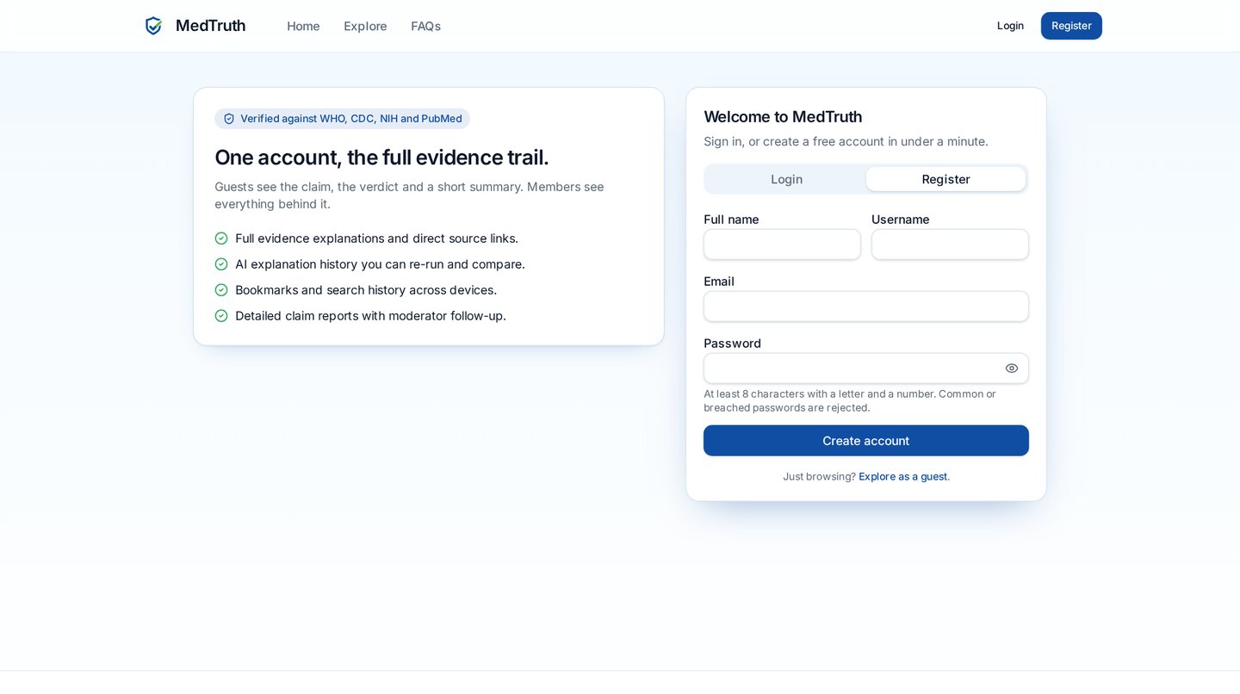Focus the Email input field
Image resolution: width=1240 pixels, height=694 pixels.
(866, 307)
